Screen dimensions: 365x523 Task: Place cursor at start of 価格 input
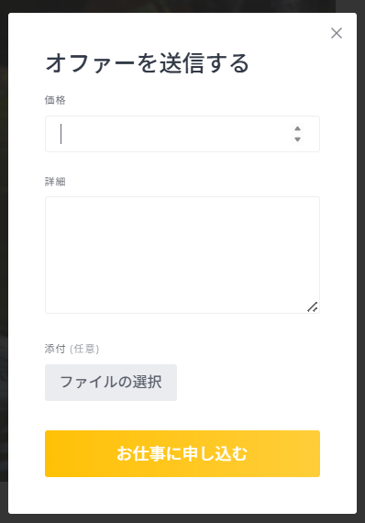tap(61, 134)
